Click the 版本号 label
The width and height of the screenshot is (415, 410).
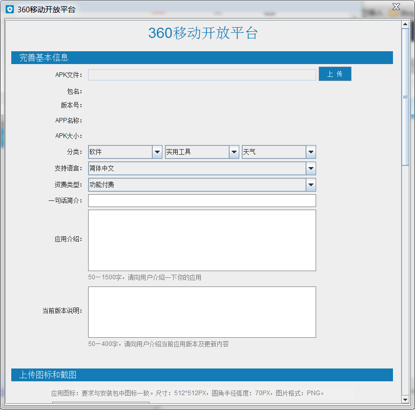[71, 106]
